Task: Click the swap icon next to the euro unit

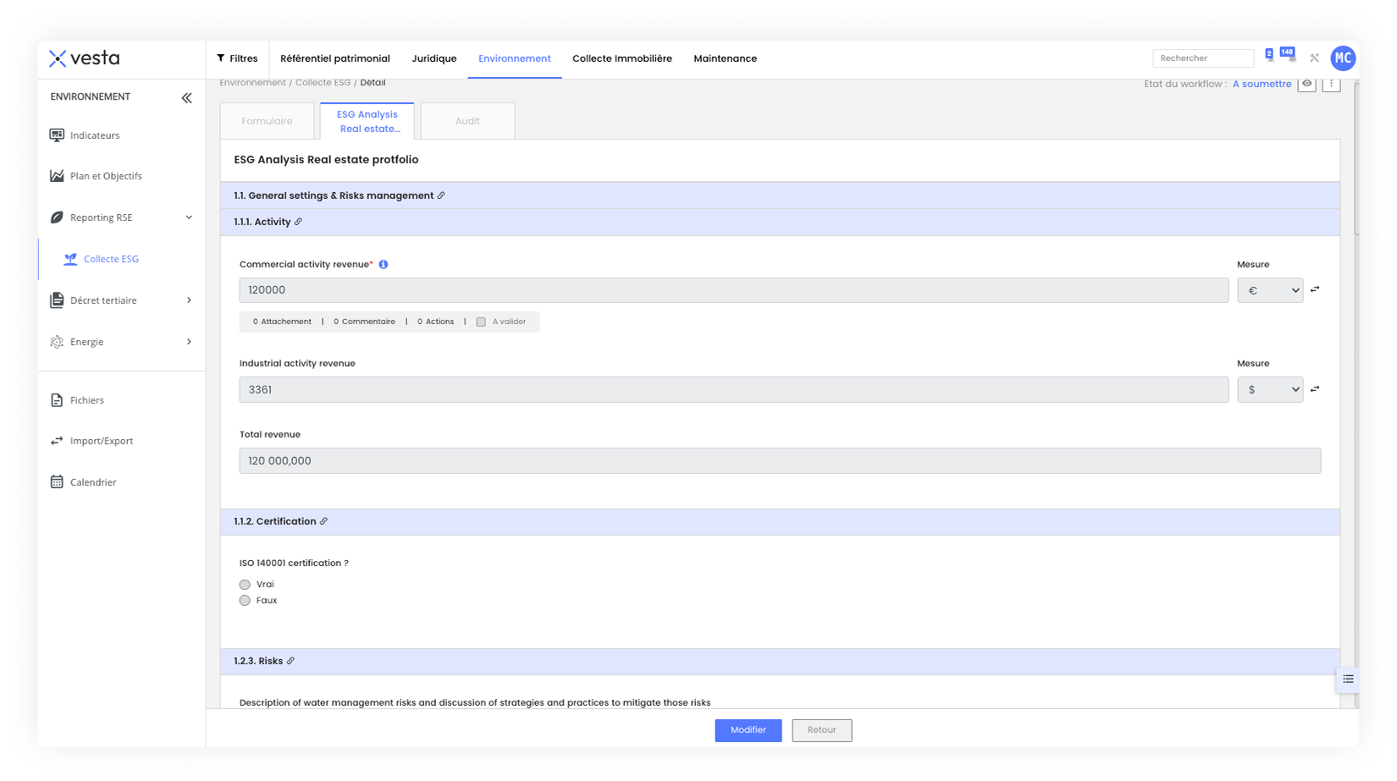Action: click(x=1315, y=289)
